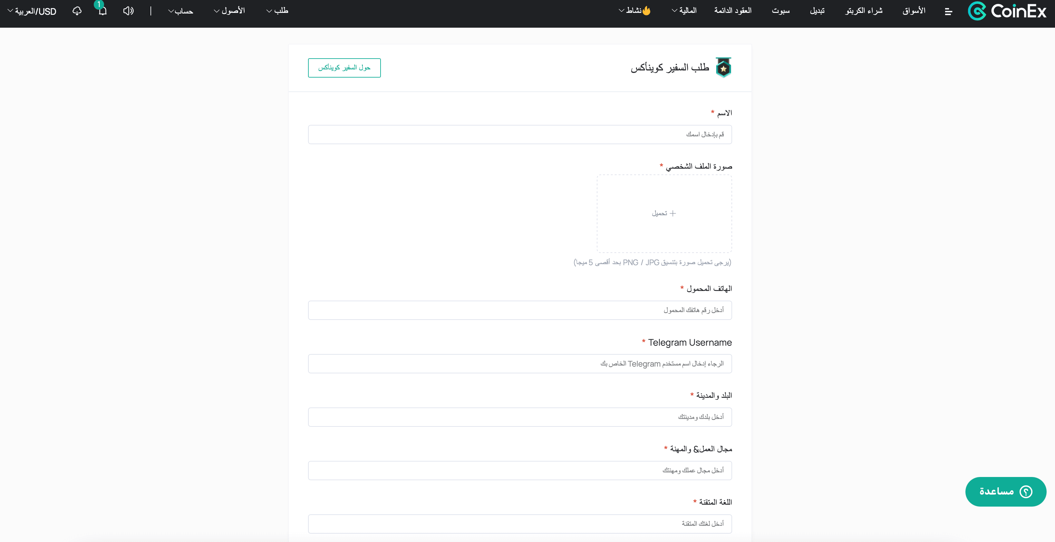Viewport: 1055px width, 542px height.
Task: Focus the Telegram Username input field
Action: pyautogui.click(x=520, y=364)
